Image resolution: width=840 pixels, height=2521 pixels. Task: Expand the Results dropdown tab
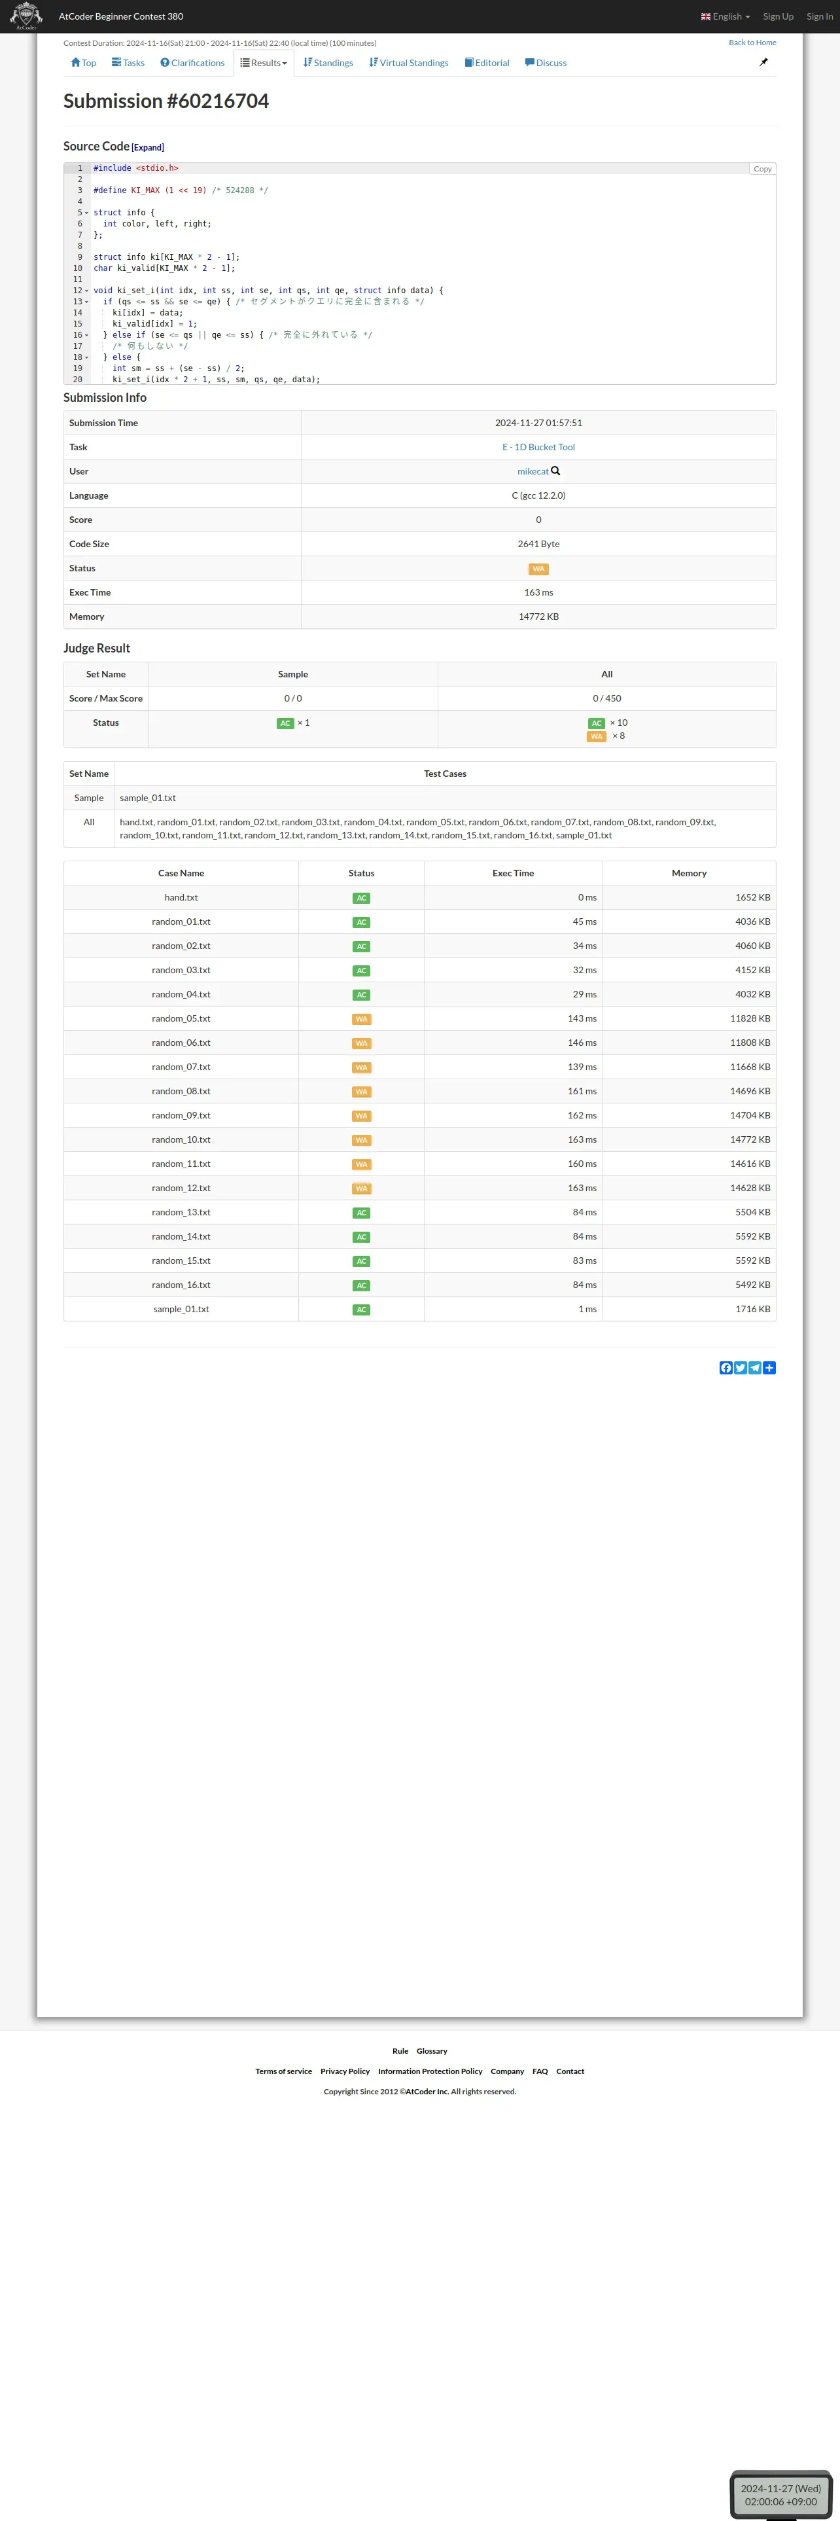264,63
